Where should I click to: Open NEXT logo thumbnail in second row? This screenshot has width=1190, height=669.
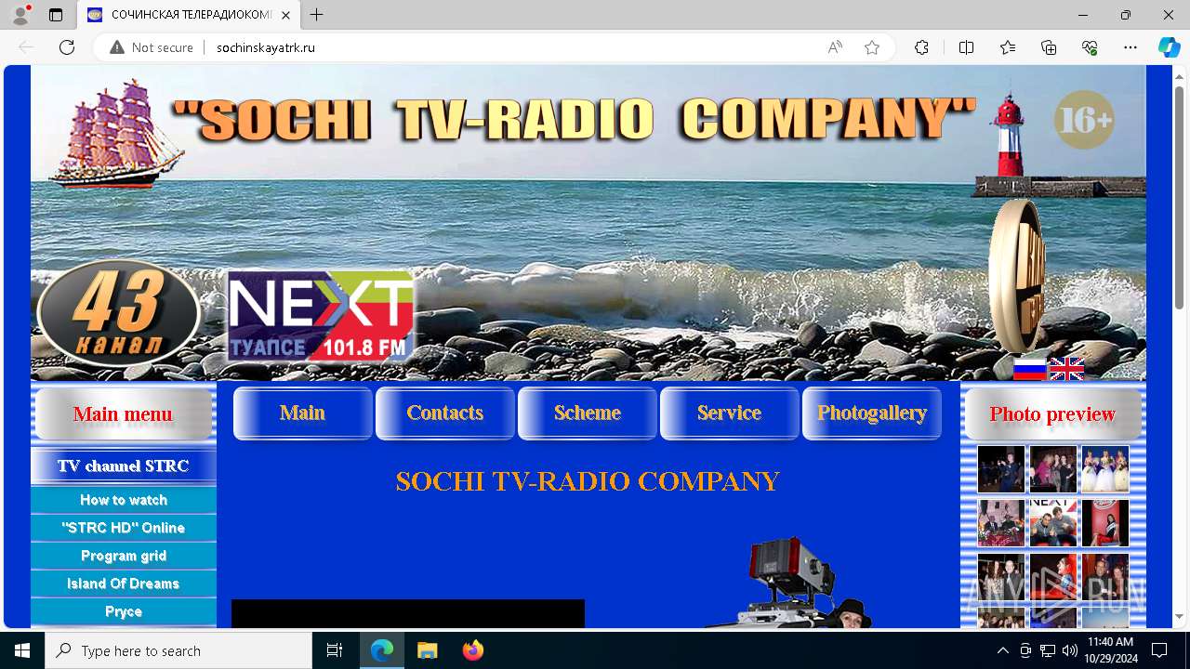tap(1053, 522)
